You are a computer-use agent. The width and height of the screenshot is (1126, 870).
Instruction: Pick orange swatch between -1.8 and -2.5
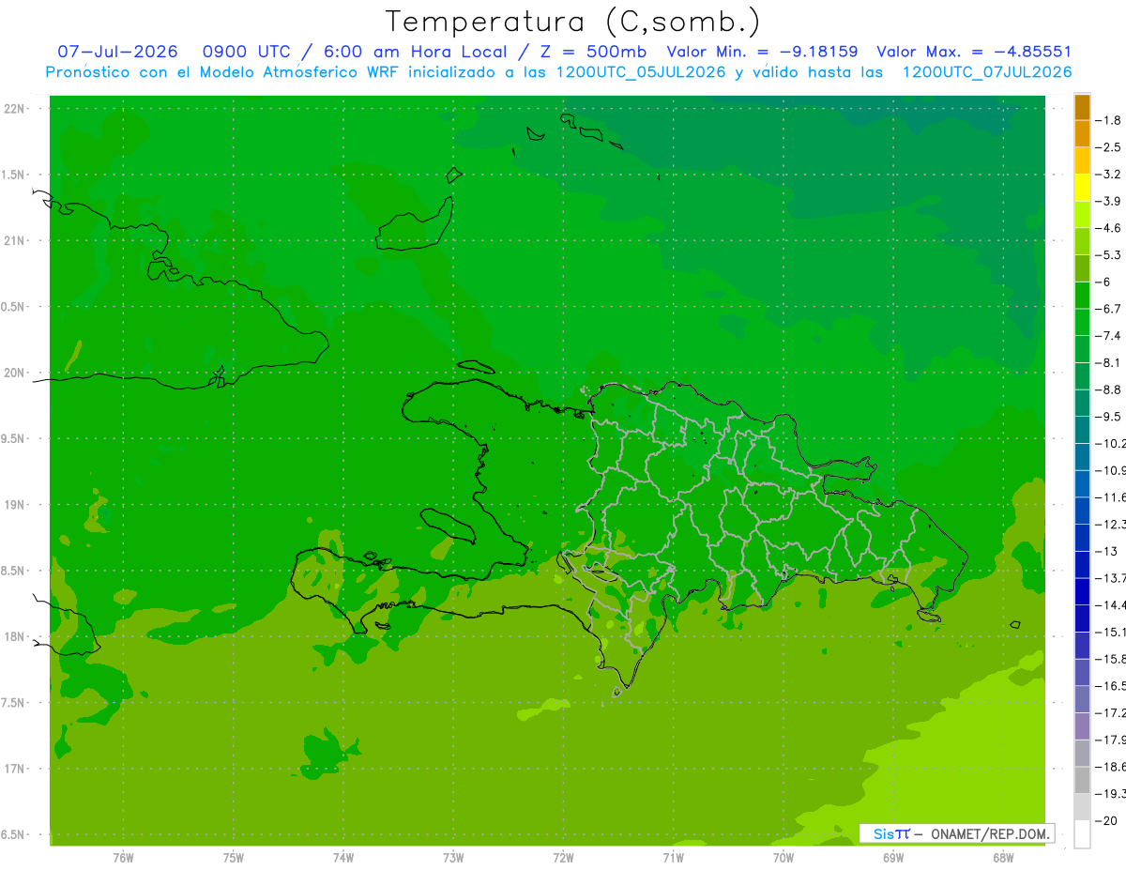(1082, 133)
